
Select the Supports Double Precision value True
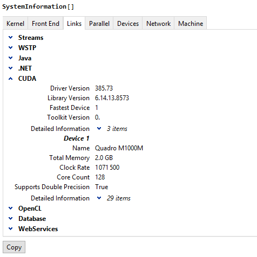pyautogui.click(x=102, y=187)
